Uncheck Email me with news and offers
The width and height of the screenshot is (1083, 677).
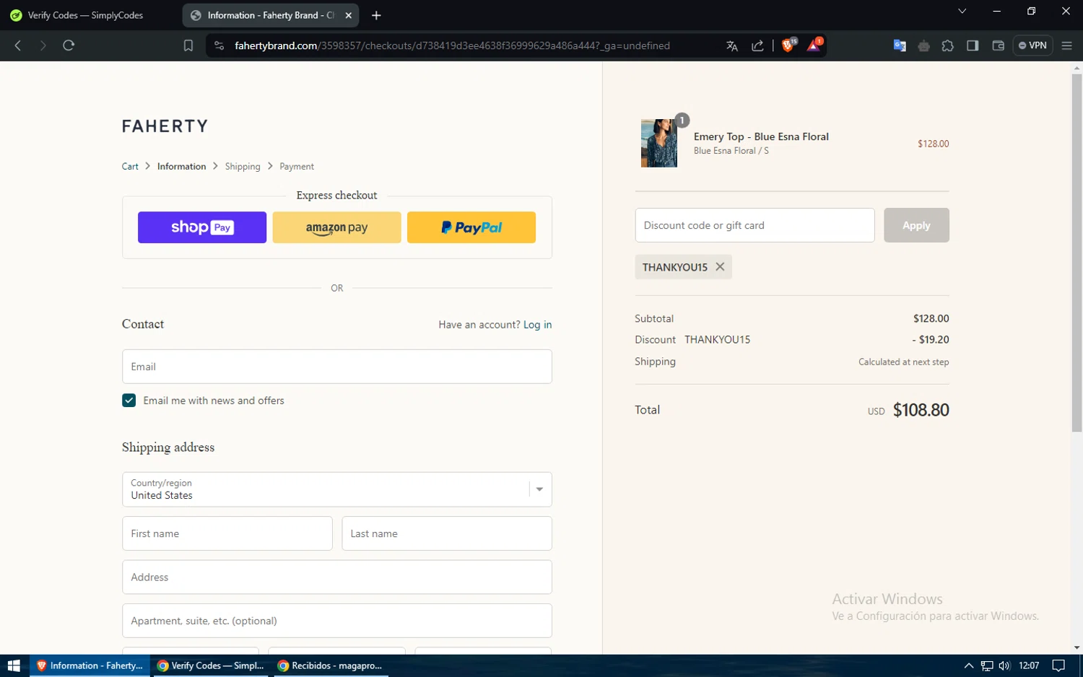(x=129, y=401)
